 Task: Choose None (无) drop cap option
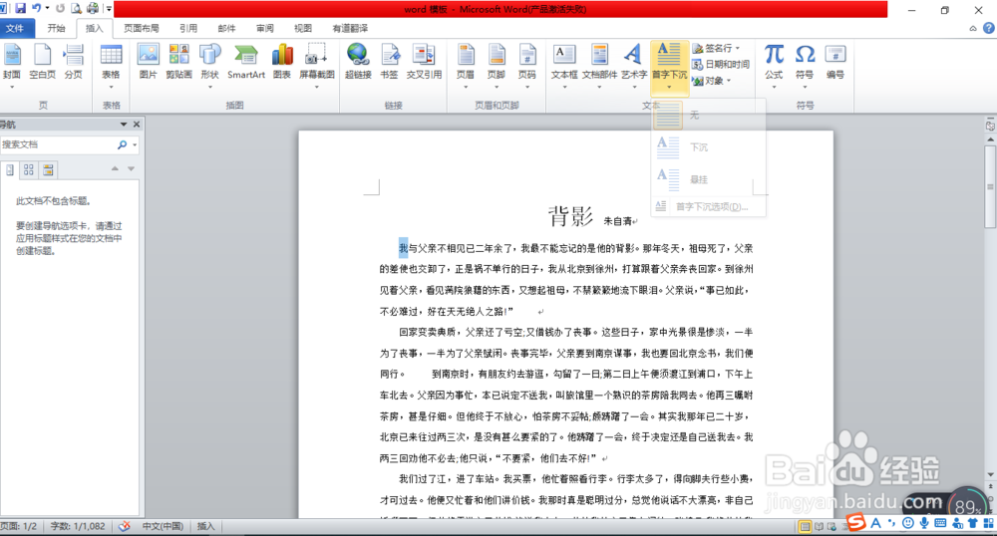[708, 115]
